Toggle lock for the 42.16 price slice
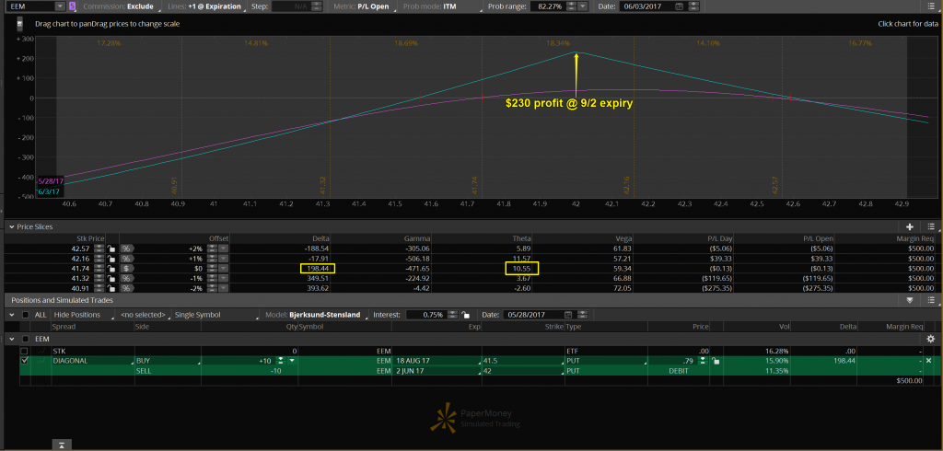The image size is (943, 451). (x=111, y=258)
